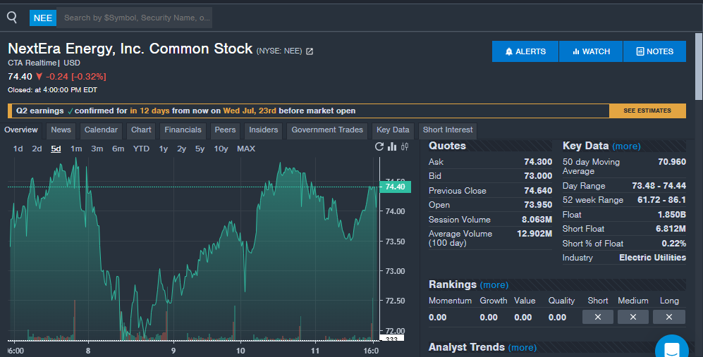Click Short % of Float 0.22%
Viewport: 703px width, 357px height.
[x=674, y=244]
